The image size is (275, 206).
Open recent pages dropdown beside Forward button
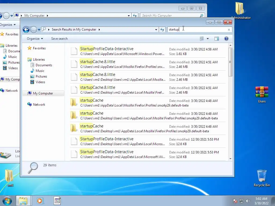[39, 30]
